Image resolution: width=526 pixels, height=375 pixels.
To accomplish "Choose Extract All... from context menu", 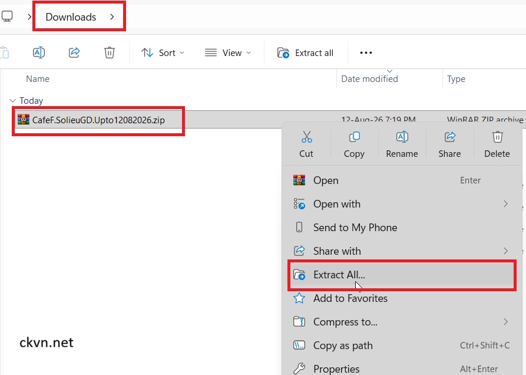I will click(x=401, y=275).
